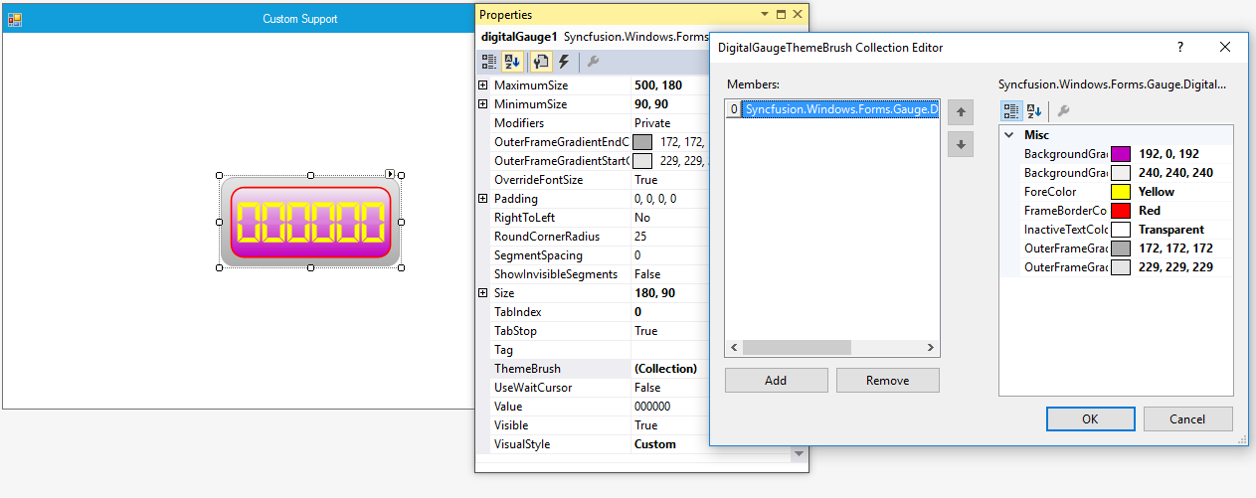
Task: Expand the MaximumSize property node
Action: 483,85
